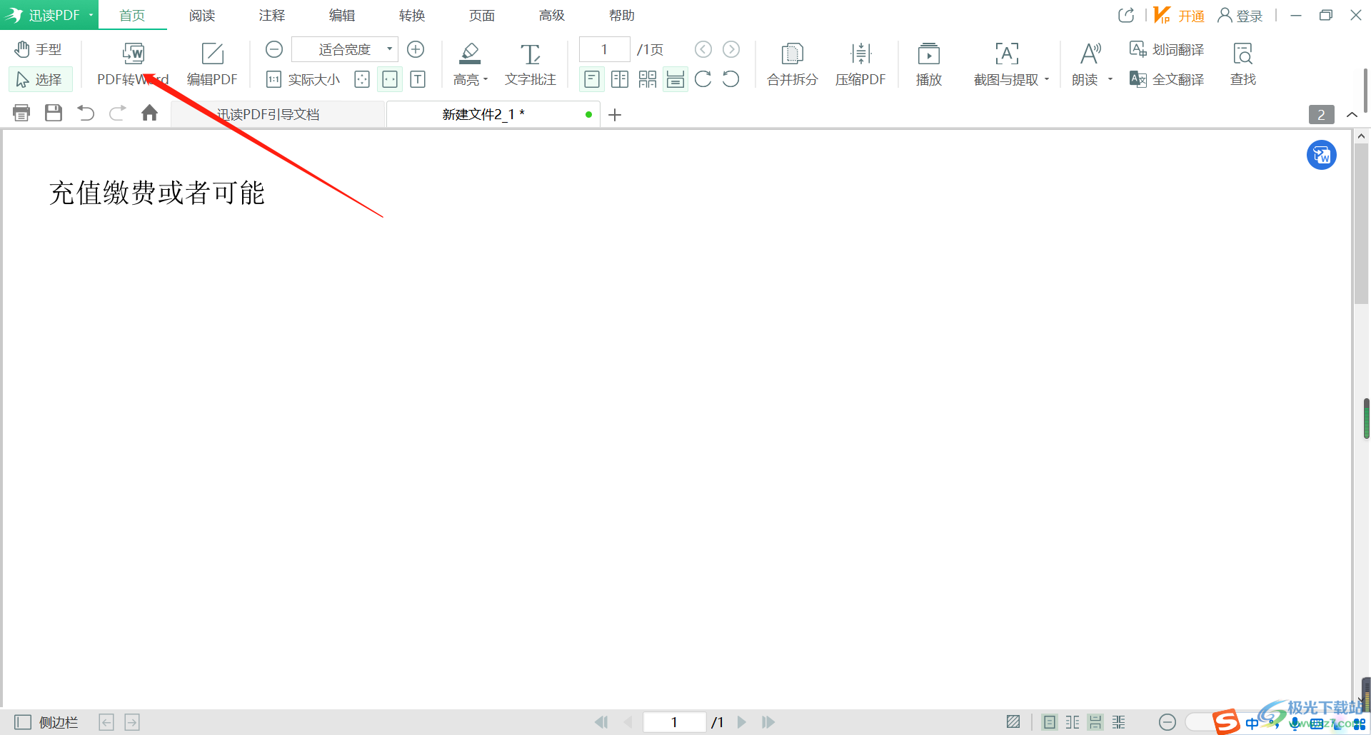This screenshot has width=1371, height=735.
Task: Click the 压缩PDF compress tool
Action: [x=860, y=64]
